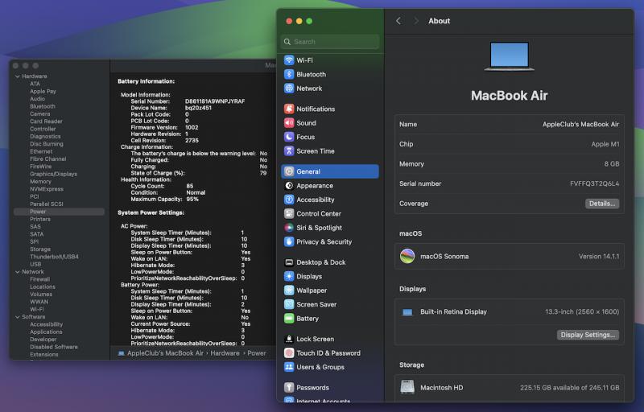Click the Search field in System Settings

click(x=330, y=42)
